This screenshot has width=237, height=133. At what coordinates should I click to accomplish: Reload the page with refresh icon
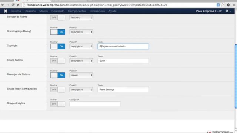[x=13, y=5]
